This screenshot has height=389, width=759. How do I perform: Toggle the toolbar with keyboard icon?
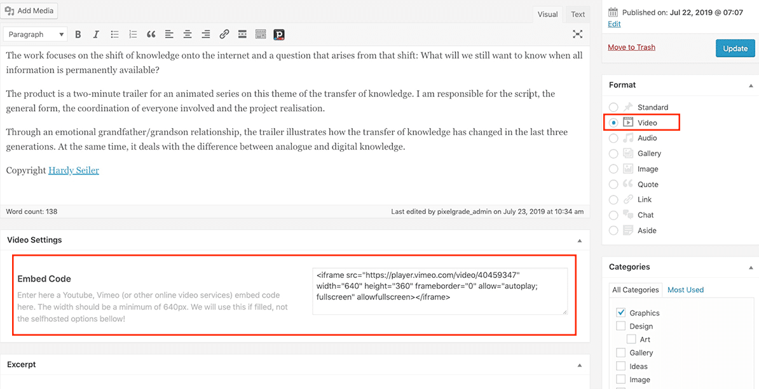[261, 34]
